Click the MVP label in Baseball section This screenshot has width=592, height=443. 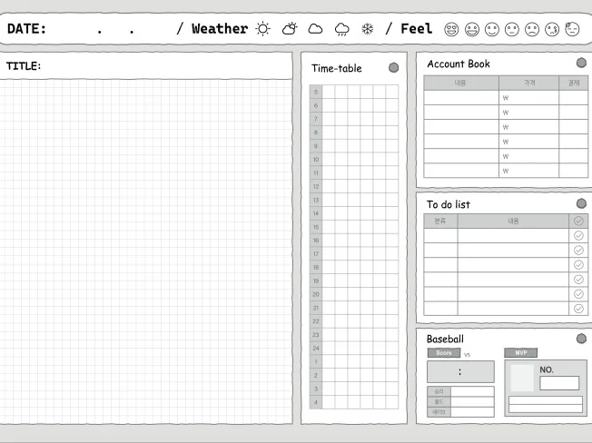pyautogui.click(x=520, y=353)
